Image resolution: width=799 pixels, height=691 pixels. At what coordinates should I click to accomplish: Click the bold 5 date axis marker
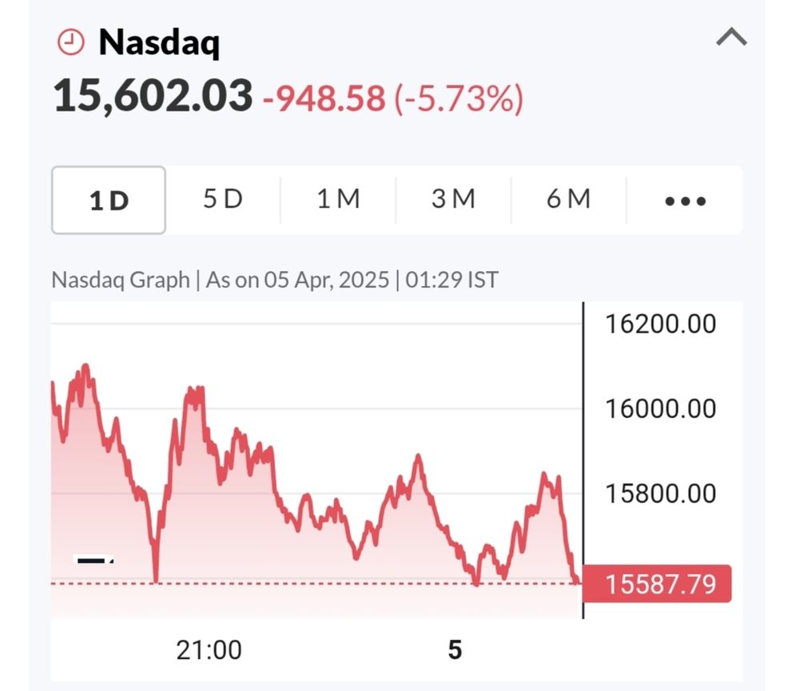455,649
